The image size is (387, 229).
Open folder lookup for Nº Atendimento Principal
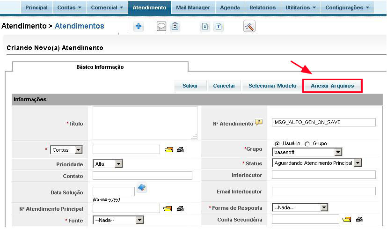pos(168,209)
